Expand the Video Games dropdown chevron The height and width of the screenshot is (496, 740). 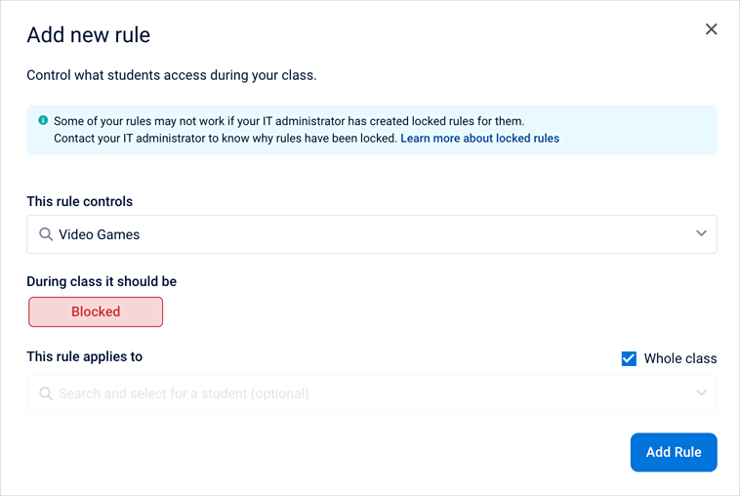coord(701,233)
